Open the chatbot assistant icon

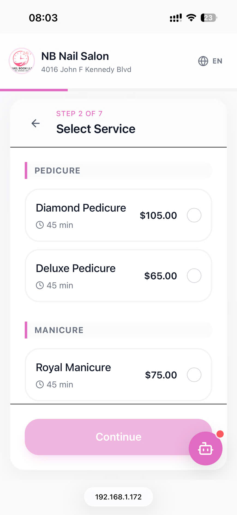pyautogui.click(x=206, y=448)
